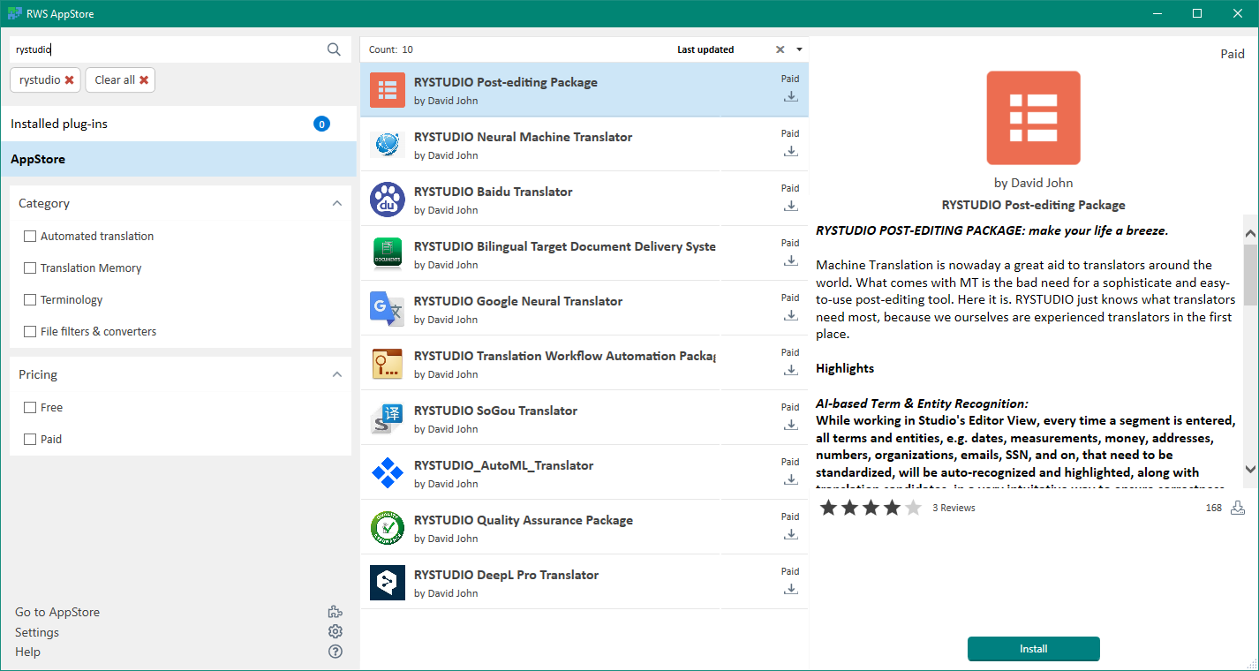Download the RYSTUDIO Neural Machine Translator plug-in

(791, 151)
